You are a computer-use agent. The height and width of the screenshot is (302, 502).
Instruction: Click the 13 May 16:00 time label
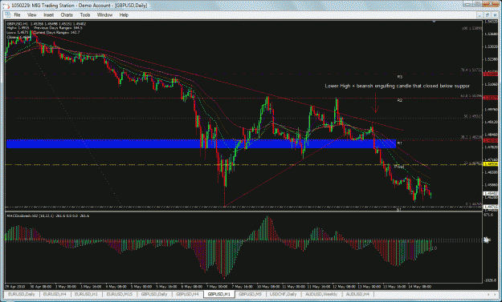tap(394, 286)
